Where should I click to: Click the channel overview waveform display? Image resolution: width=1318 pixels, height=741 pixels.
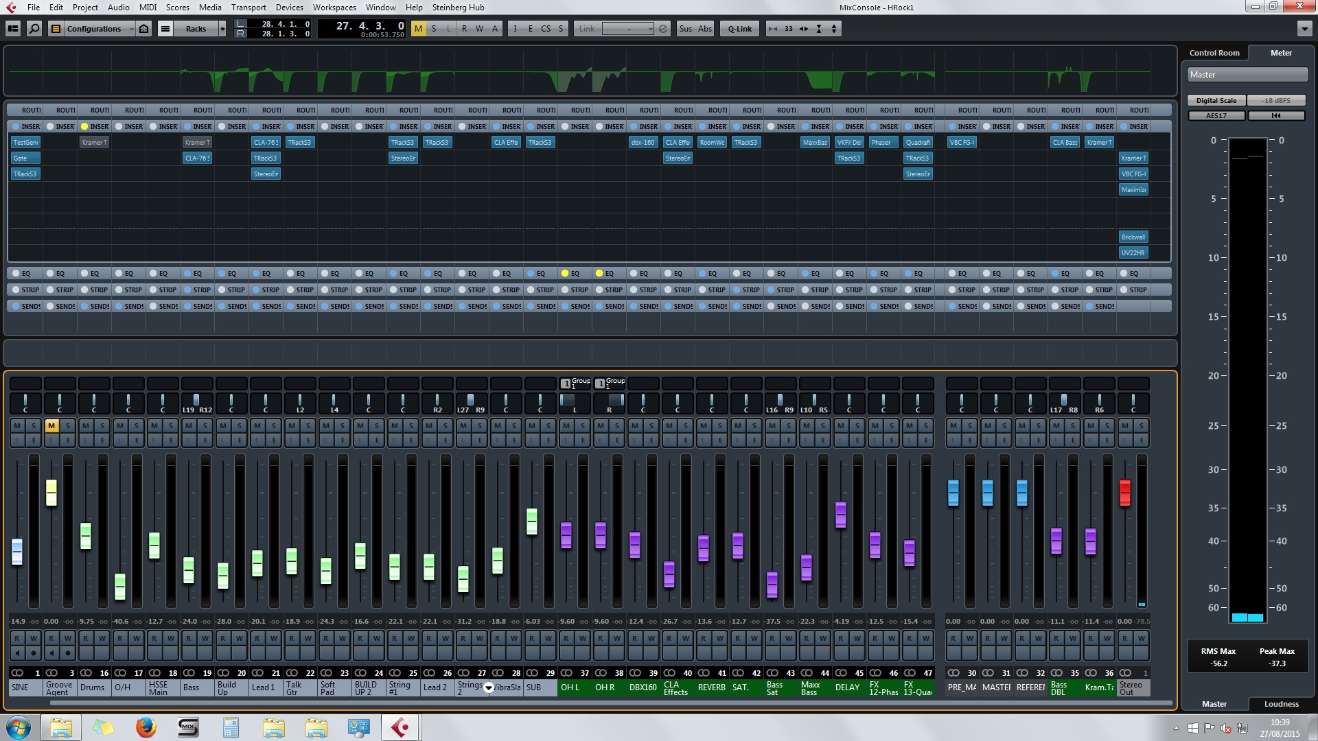590,71
